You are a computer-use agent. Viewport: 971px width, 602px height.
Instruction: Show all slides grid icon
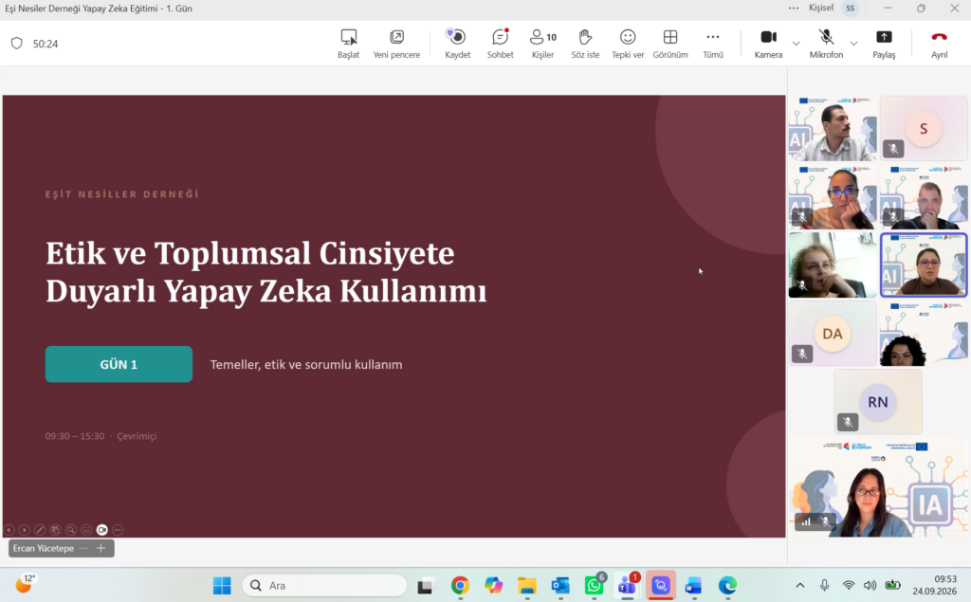pyautogui.click(x=55, y=530)
